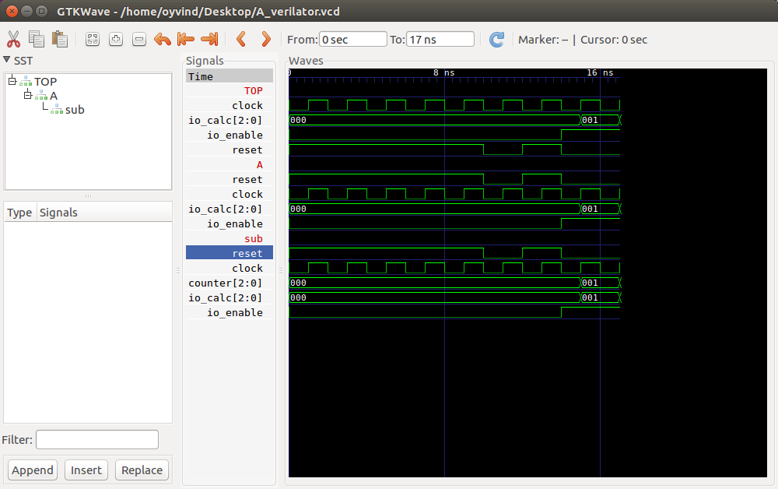
Task: Select highlighted reset signal under sub
Action: click(230, 253)
